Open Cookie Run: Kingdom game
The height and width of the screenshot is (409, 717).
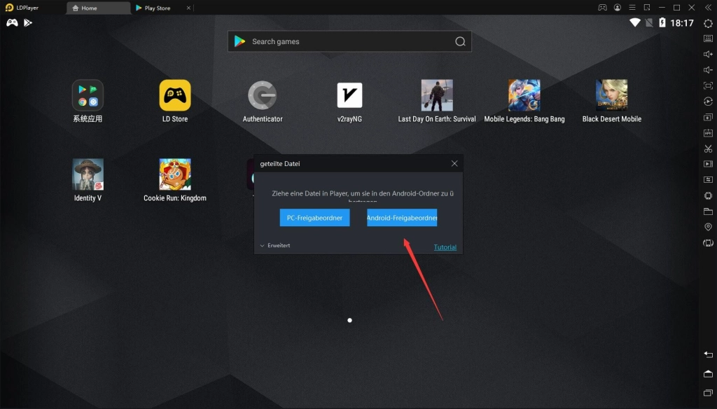click(x=174, y=180)
